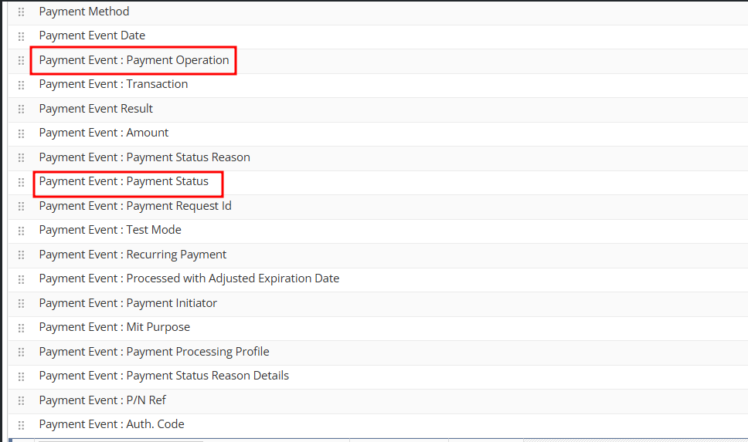Click drag handle beside Payment Event Date
Screen dimensions: 748x442
pos(22,35)
